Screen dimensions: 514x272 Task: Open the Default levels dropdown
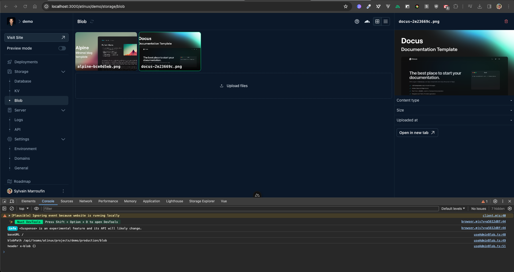453,208
